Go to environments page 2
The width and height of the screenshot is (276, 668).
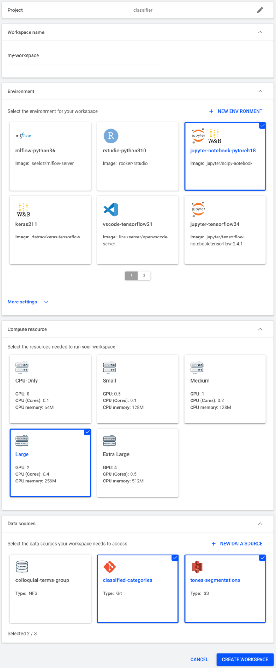point(144,276)
